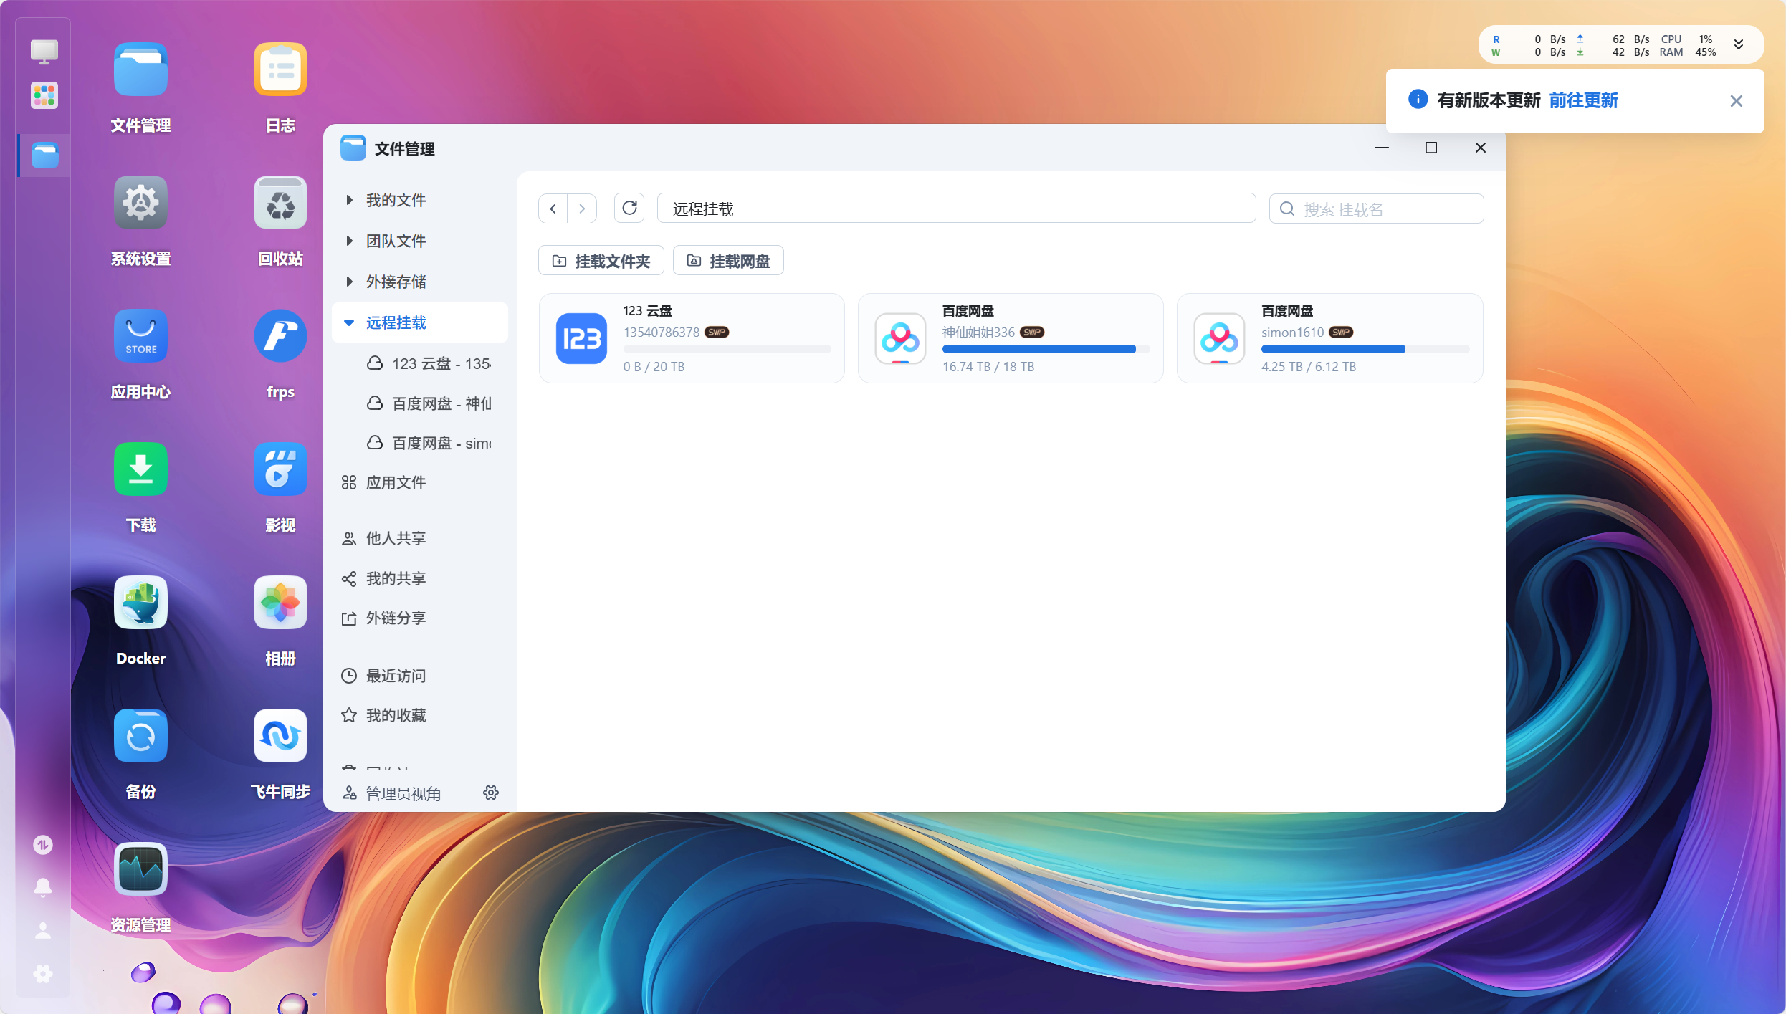
Task: Click simon1610 百度网盘 storage usage bar
Action: coord(1365,349)
